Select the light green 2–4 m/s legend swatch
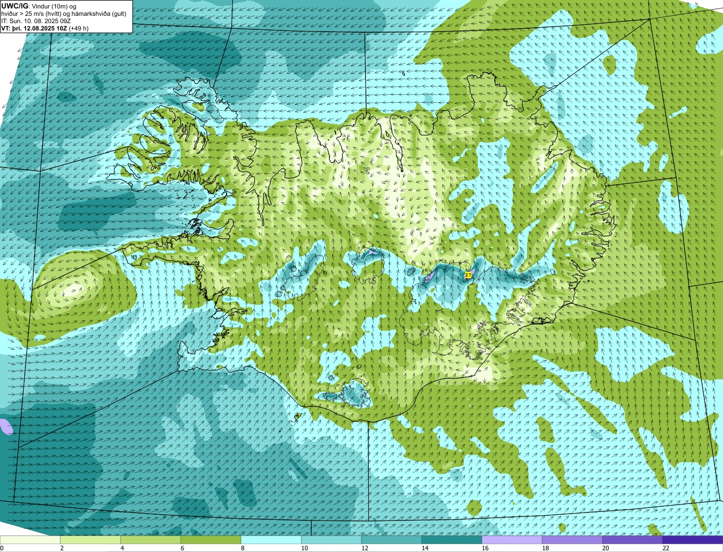Image resolution: width=723 pixels, height=552 pixels. pos(90,540)
